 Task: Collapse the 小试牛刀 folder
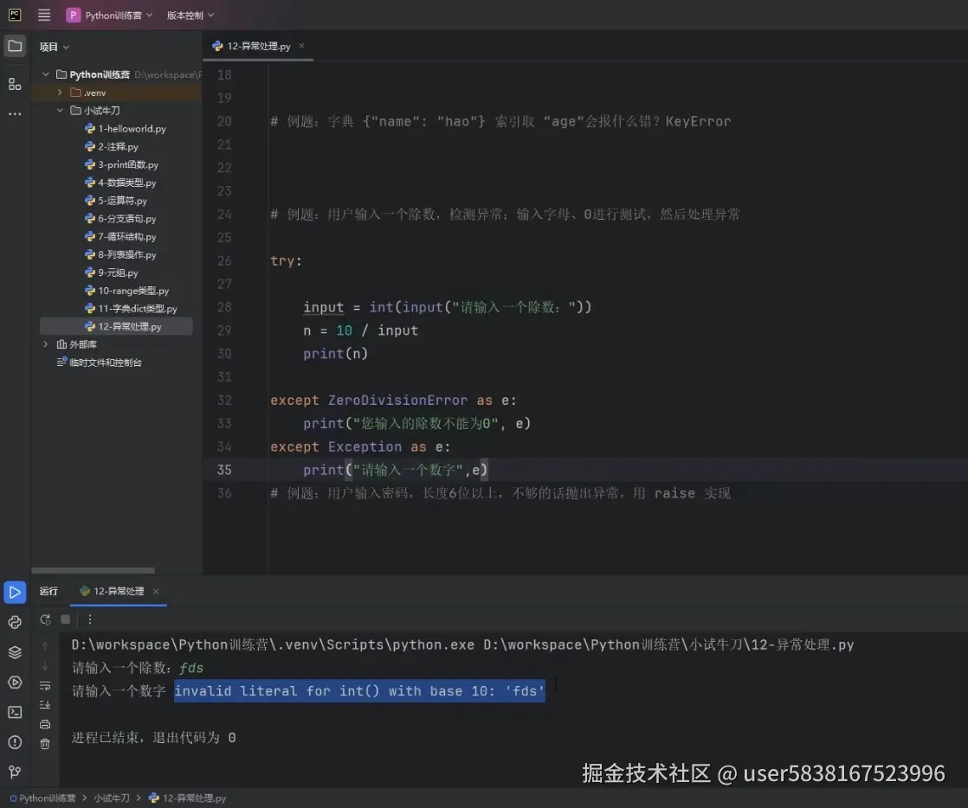coord(59,111)
